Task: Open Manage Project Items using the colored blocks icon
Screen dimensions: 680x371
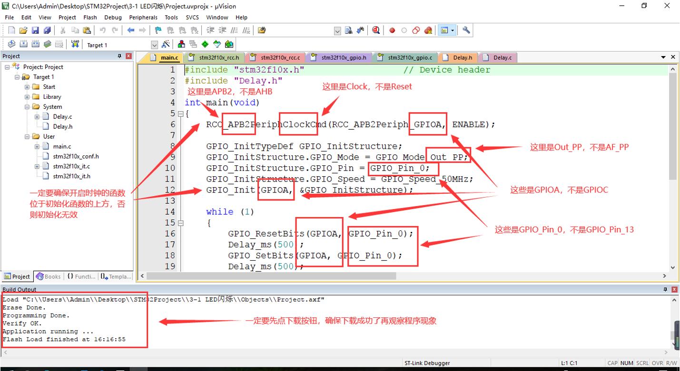Action: tap(181, 44)
